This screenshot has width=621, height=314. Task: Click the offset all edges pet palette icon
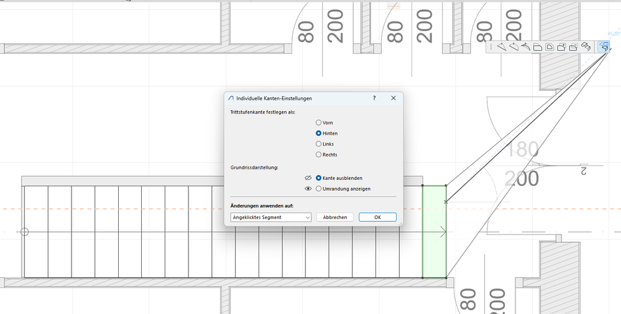(550, 47)
